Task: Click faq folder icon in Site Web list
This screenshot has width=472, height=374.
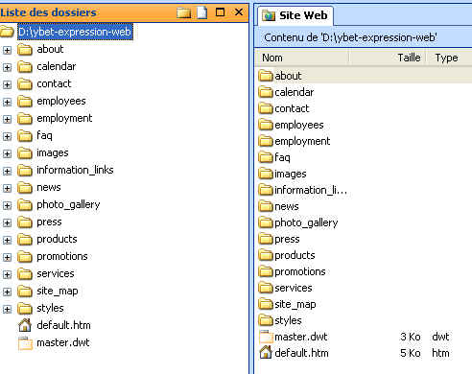Action: click(266, 157)
